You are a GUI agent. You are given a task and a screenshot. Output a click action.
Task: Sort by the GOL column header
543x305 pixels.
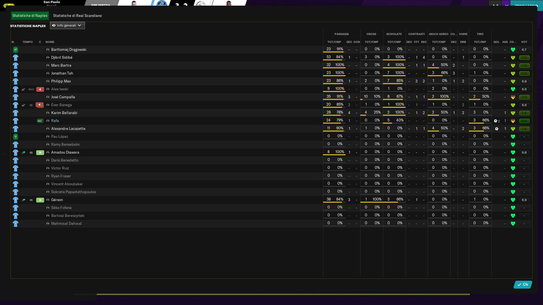coord(496,42)
